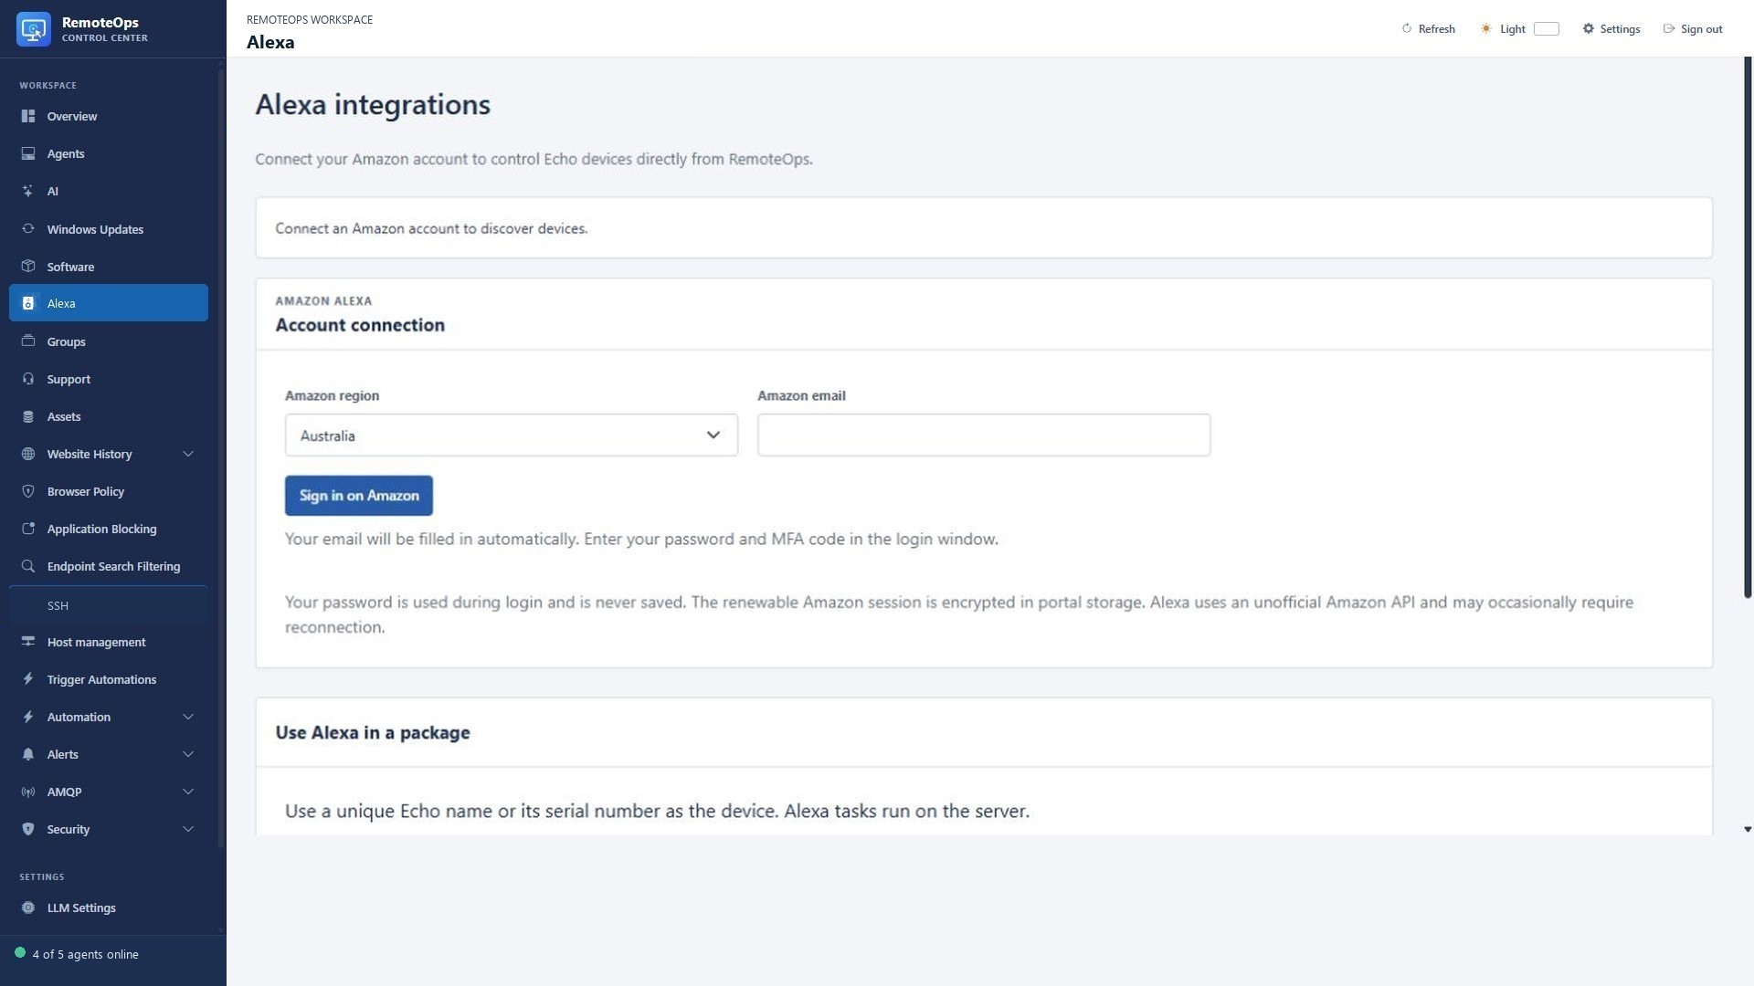Click the Refresh button
The width and height of the screenshot is (1754, 986).
point(1428,29)
